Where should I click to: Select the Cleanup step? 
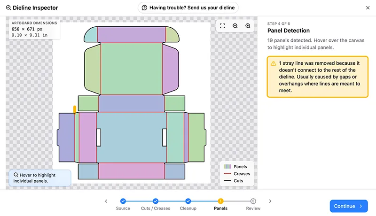pyautogui.click(x=188, y=204)
